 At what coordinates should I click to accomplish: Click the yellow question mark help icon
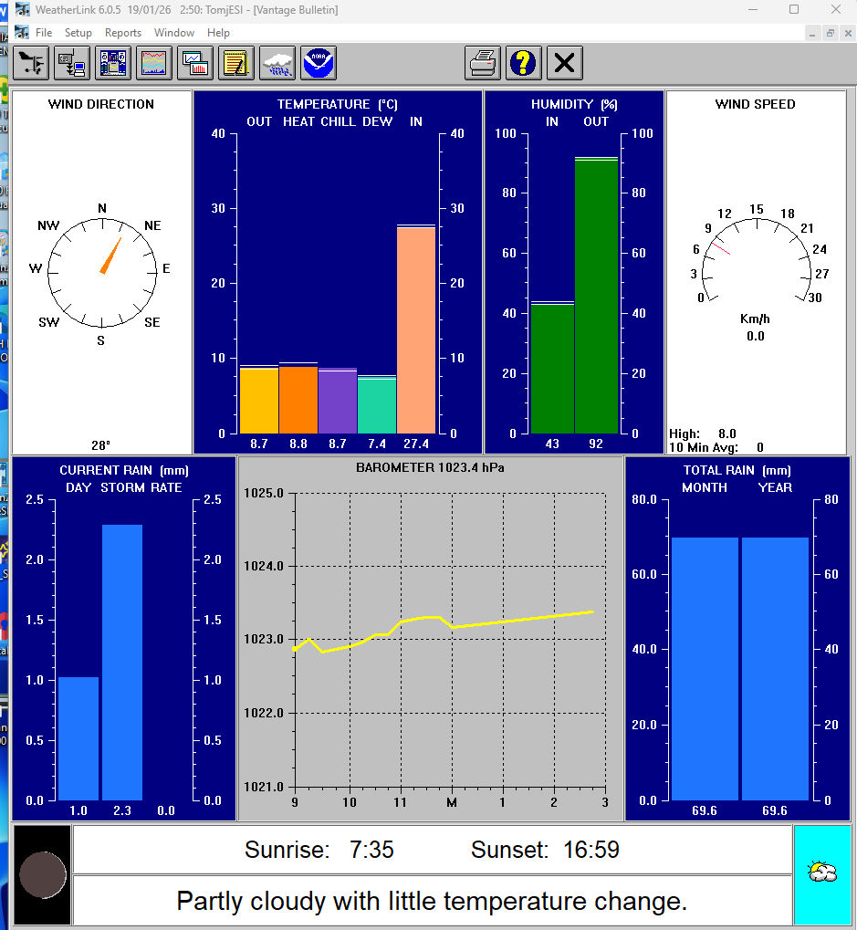[x=524, y=63]
